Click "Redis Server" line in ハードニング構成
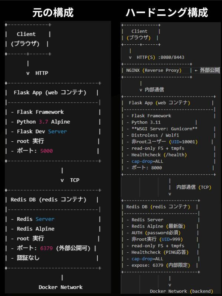This screenshot has width=222, height=296. click(x=147, y=220)
